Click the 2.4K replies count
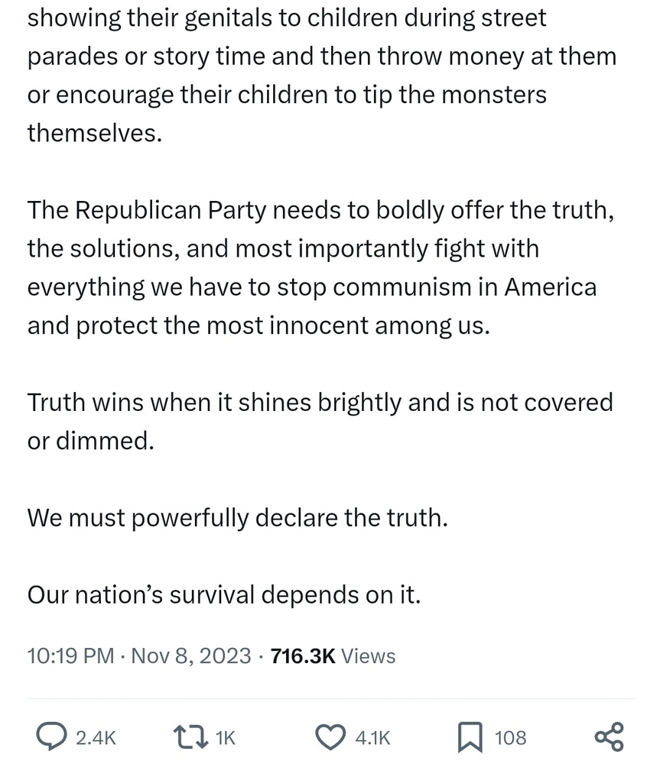 pos(96,737)
